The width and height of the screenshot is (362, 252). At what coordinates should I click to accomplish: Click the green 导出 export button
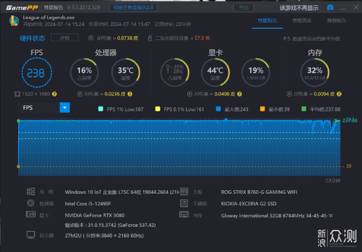pyautogui.click(x=243, y=8)
